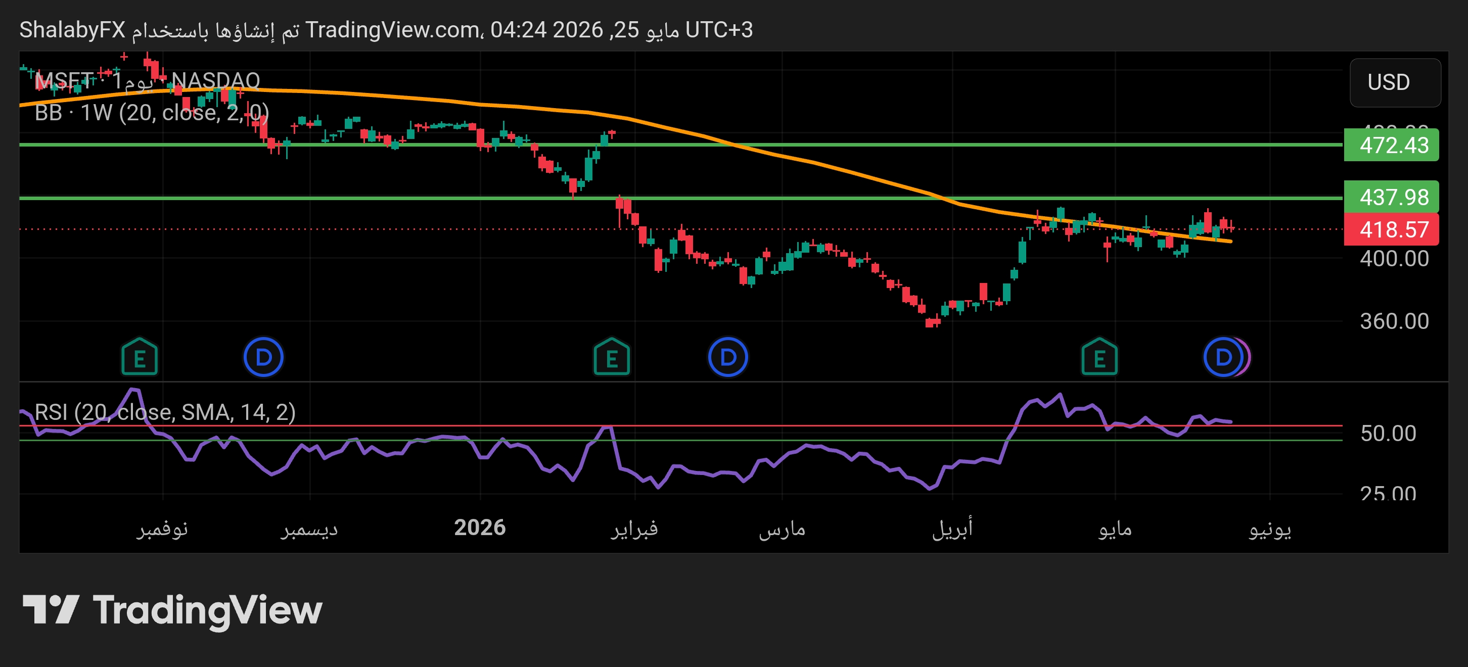Click the TradingView.com link in the header

tap(392, 30)
